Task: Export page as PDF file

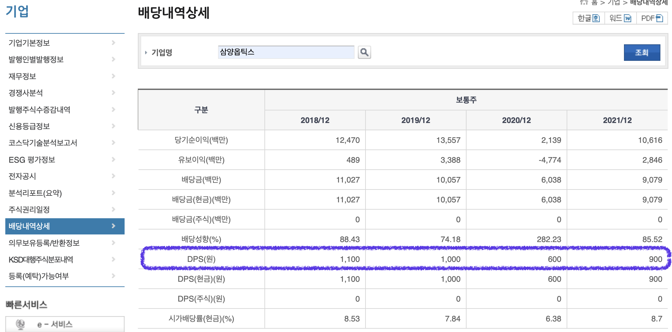Action: pos(652,18)
